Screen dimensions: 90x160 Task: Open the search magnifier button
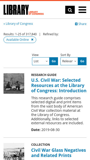(x=70, y=10)
